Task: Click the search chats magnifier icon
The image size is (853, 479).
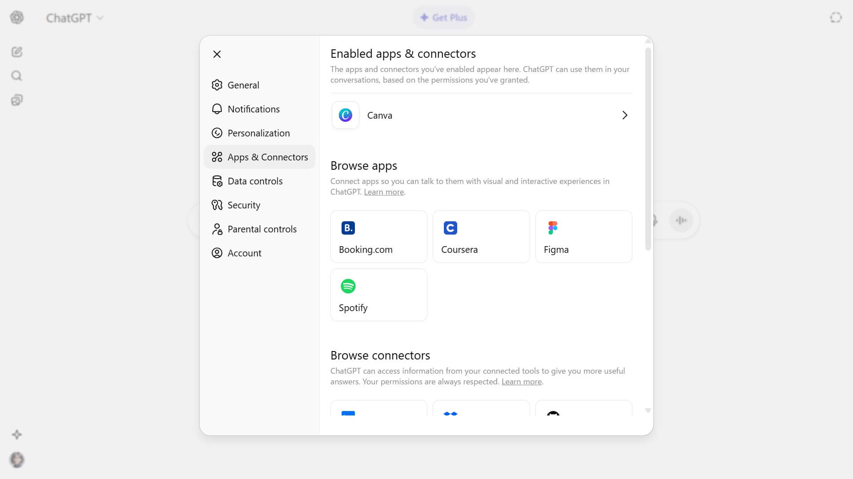Action: (x=17, y=76)
